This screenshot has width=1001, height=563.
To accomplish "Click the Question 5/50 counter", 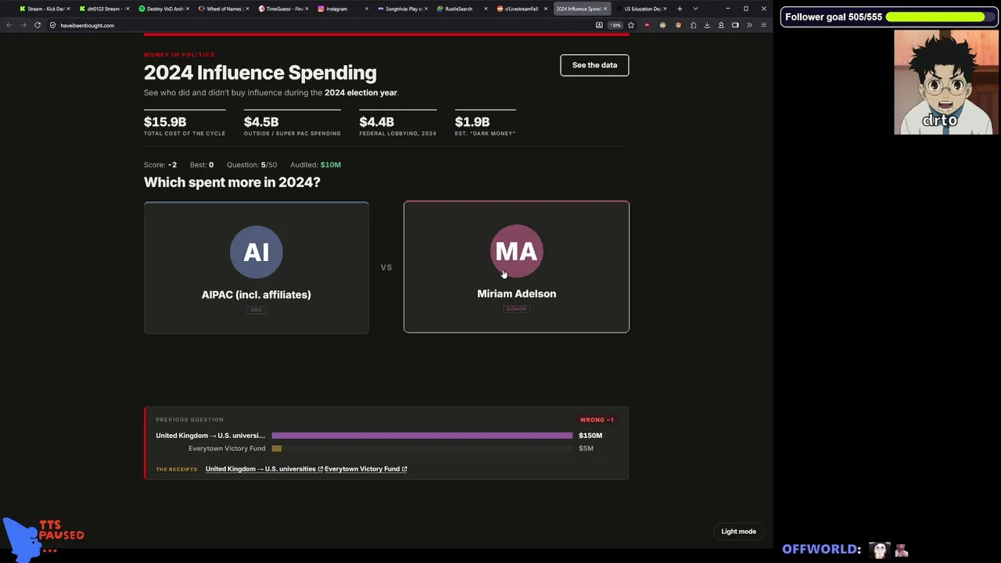I will pyautogui.click(x=252, y=165).
